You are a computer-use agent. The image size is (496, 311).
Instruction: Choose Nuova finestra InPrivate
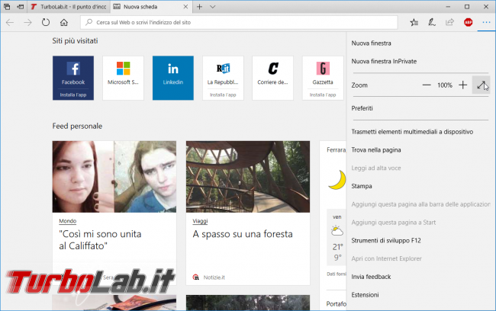(384, 61)
